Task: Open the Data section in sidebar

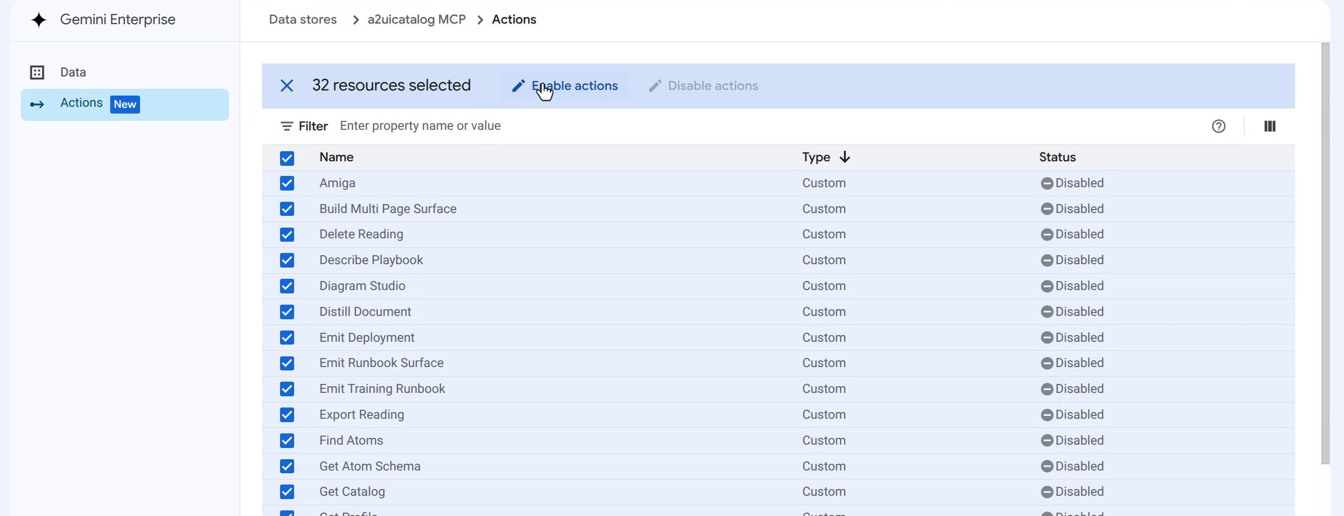Action: (125, 73)
